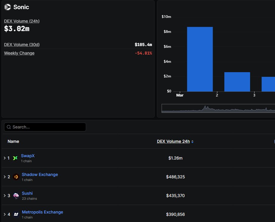Click the Shadow Exchange logo icon
Screen dimensions: 275x222
point(16,177)
